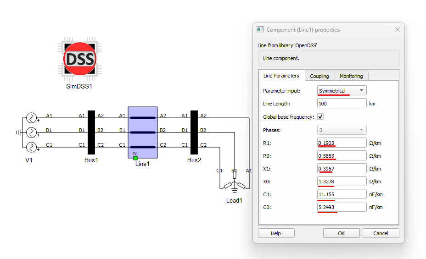This screenshot has width=426, height=259.
Task: Switch to the Coupling tab
Action: [319, 76]
